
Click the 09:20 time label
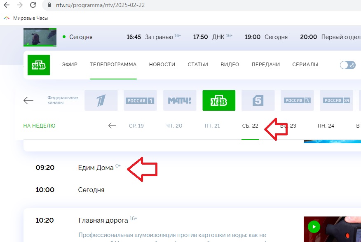(45, 168)
